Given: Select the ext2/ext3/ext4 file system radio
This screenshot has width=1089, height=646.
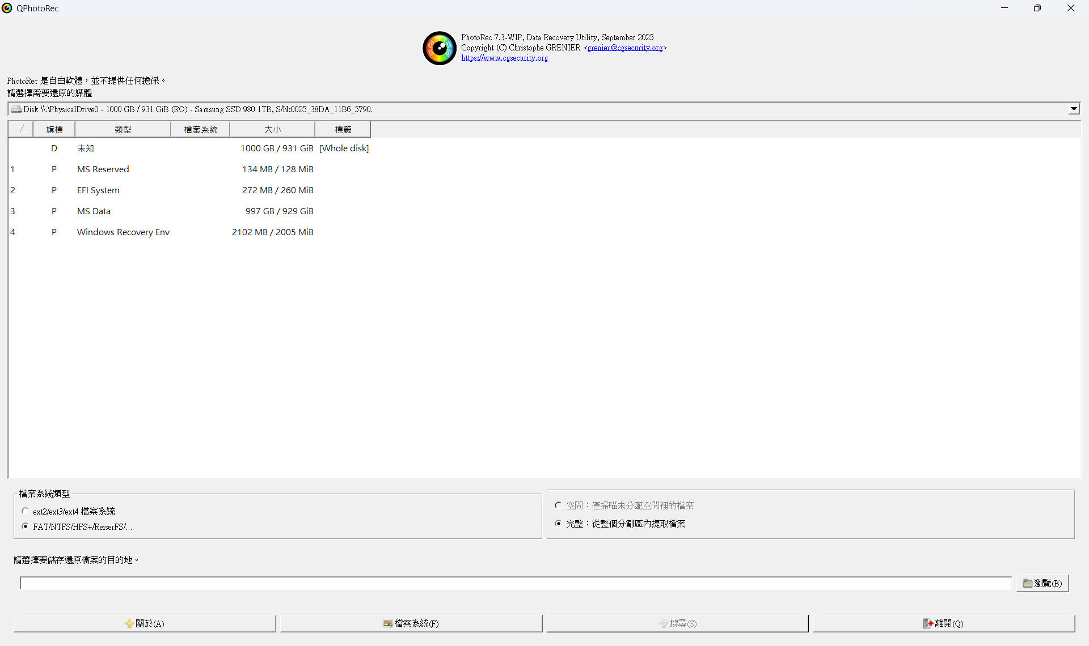Looking at the screenshot, I should (x=25, y=511).
